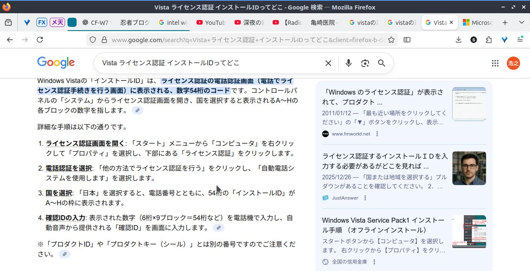
Task: View site security lock info
Action: coord(104,40)
